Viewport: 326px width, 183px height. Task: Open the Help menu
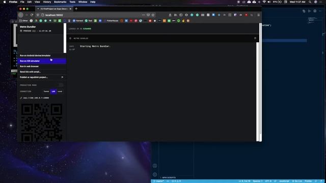(x=93, y=2)
